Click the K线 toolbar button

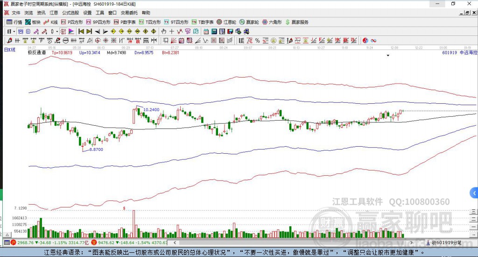[50, 22]
